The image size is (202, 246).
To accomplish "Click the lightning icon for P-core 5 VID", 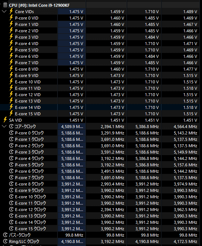I will (x=11, y=50).
